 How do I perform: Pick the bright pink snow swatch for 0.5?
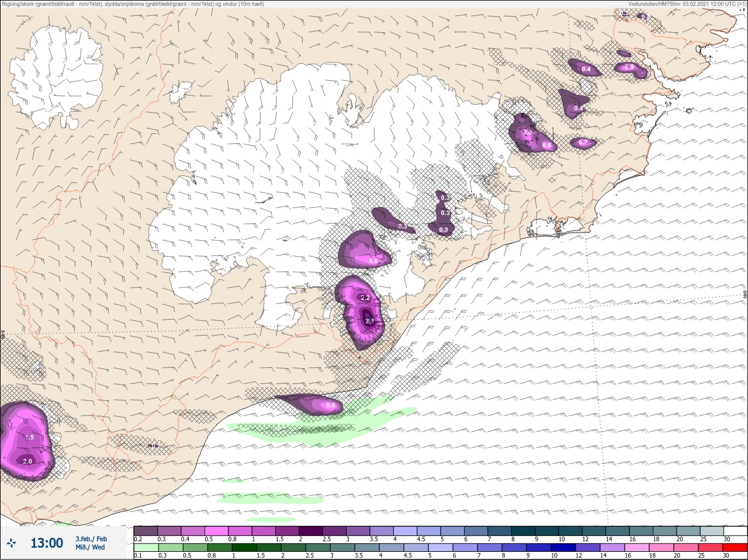click(x=216, y=531)
